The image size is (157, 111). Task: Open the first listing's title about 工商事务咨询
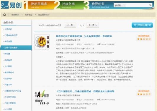click(x=84, y=36)
